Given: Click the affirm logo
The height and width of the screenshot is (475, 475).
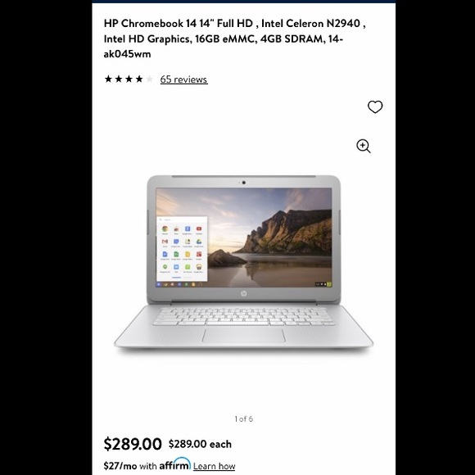Looking at the screenshot, I should pyautogui.click(x=174, y=464).
